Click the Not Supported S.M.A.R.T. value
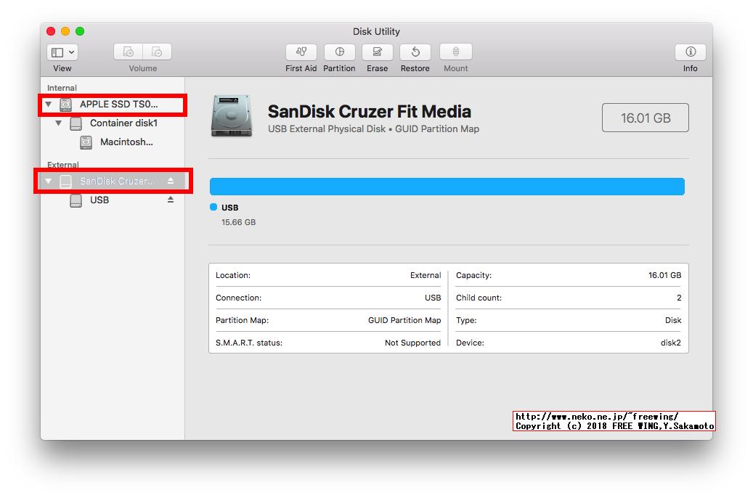 [x=412, y=343]
